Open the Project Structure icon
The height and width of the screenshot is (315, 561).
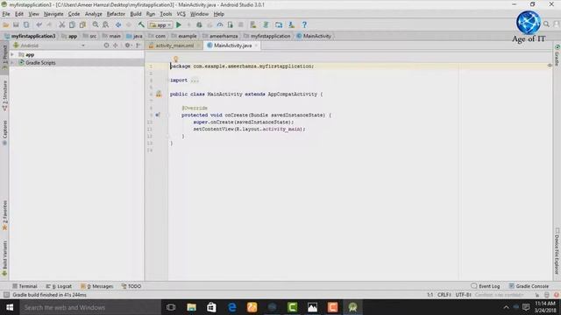(279, 25)
